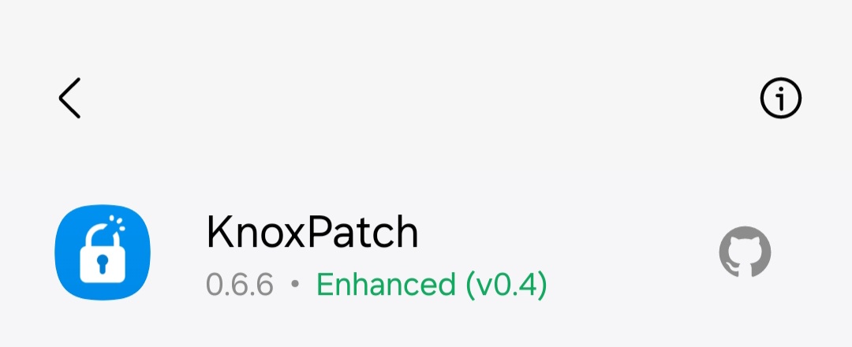The width and height of the screenshot is (852, 347).
Task: Tap the 0.6.6 version number
Action: 240,285
